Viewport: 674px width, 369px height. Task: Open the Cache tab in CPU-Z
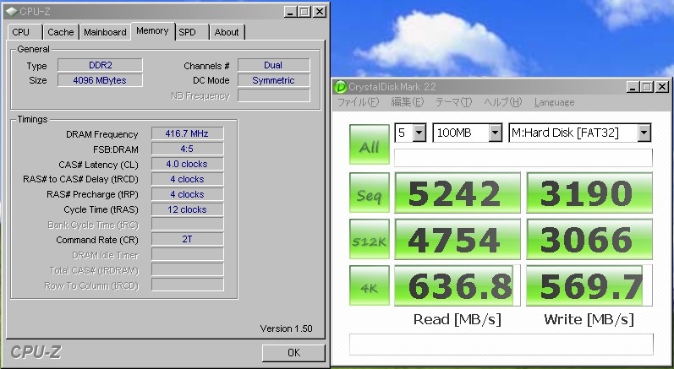pyautogui.click(x=61, y=32)
